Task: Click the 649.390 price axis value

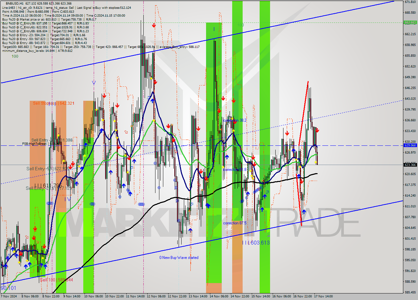Action: pos(410,77)
